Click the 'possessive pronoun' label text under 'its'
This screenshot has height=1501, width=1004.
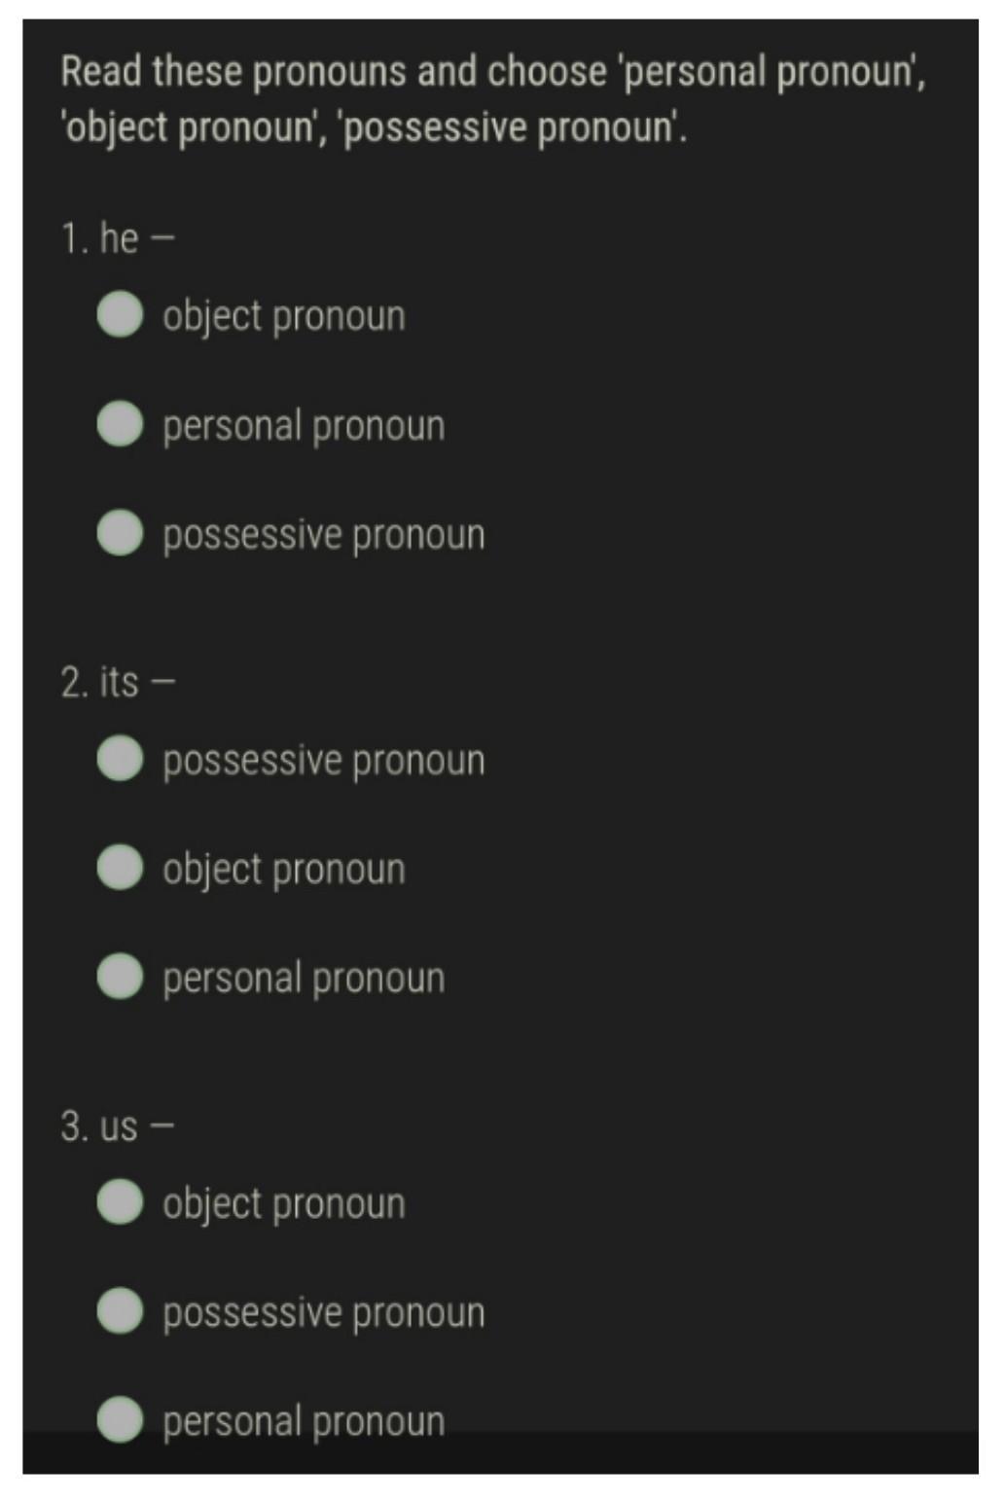[x=324, y=761]
